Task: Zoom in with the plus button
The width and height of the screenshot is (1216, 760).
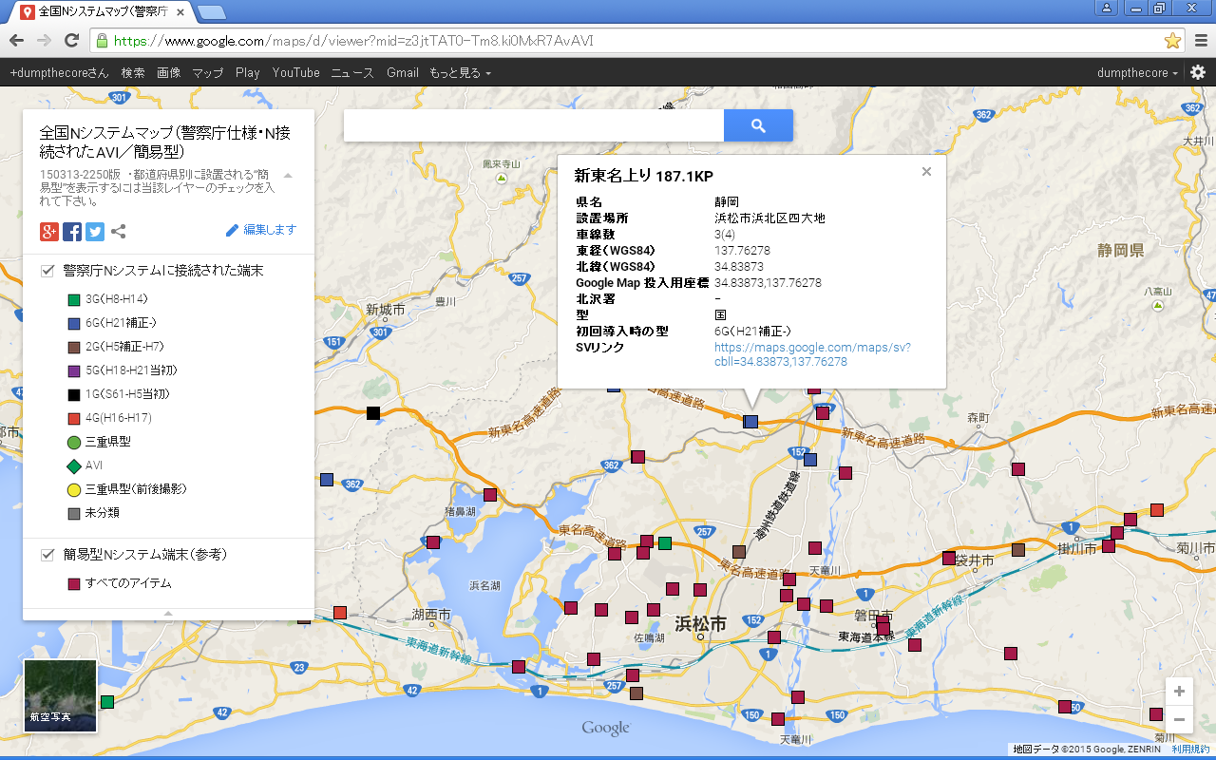Action: 1179,692
